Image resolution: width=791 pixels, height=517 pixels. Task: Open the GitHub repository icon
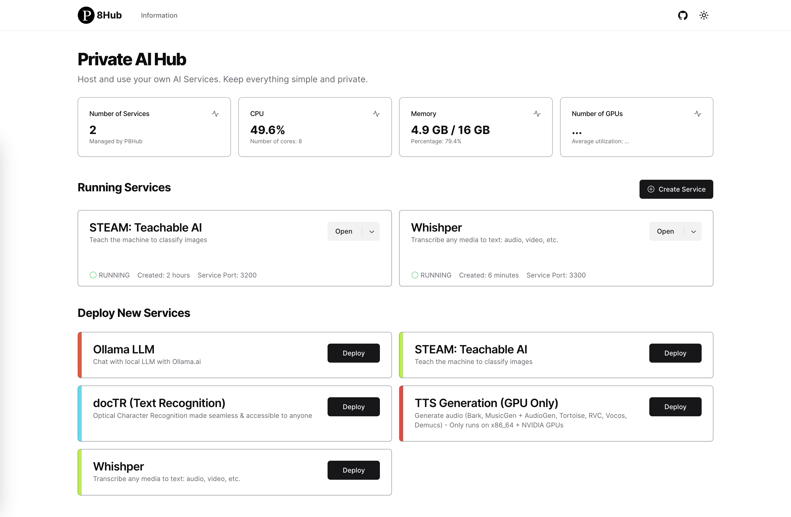pos(682,15)
